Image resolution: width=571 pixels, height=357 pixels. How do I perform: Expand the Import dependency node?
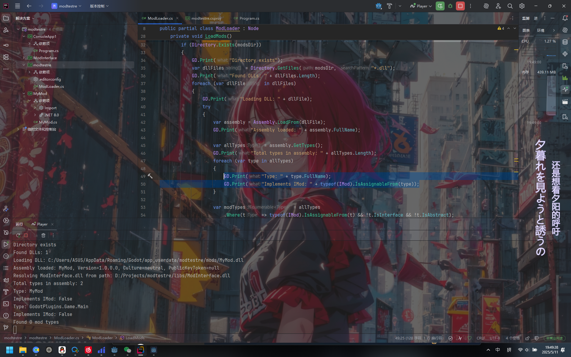coord(35,108)
